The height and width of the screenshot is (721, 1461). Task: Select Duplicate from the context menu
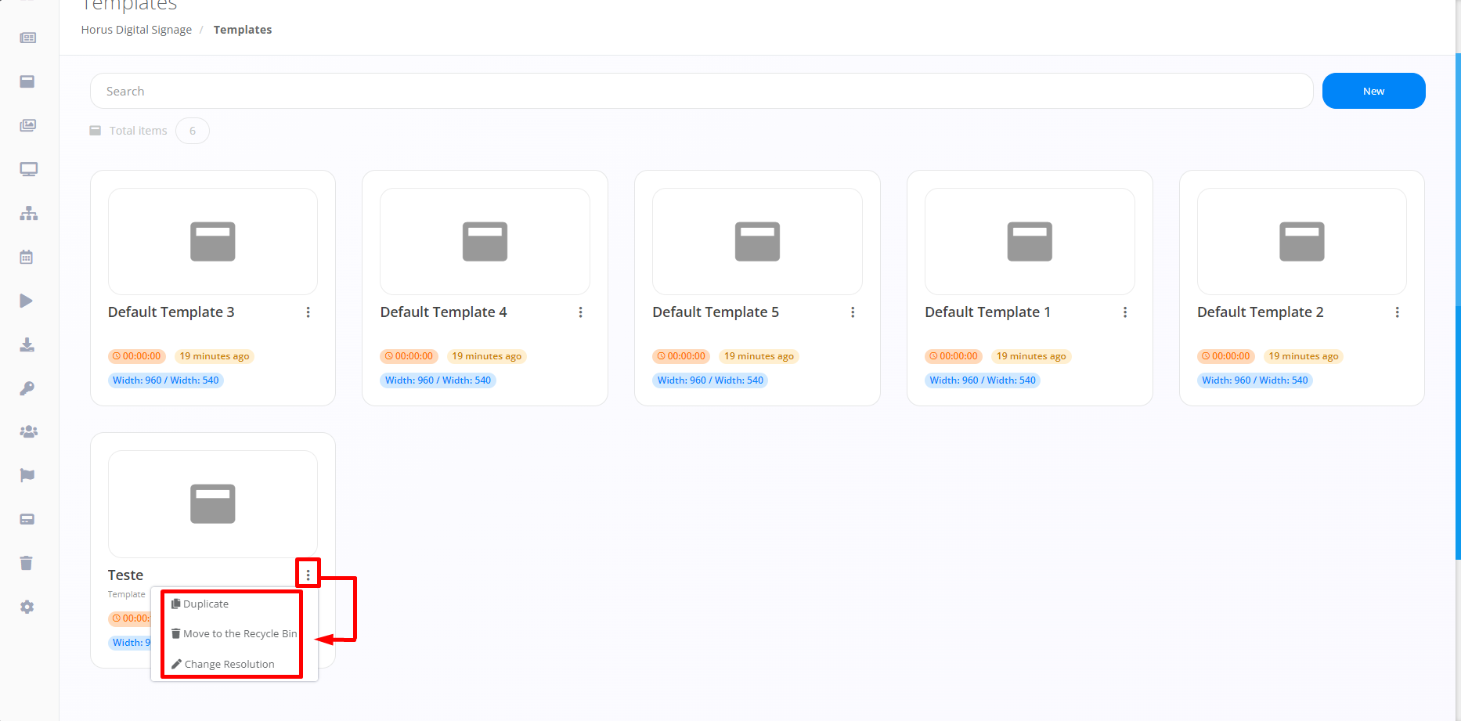point(206,604)
